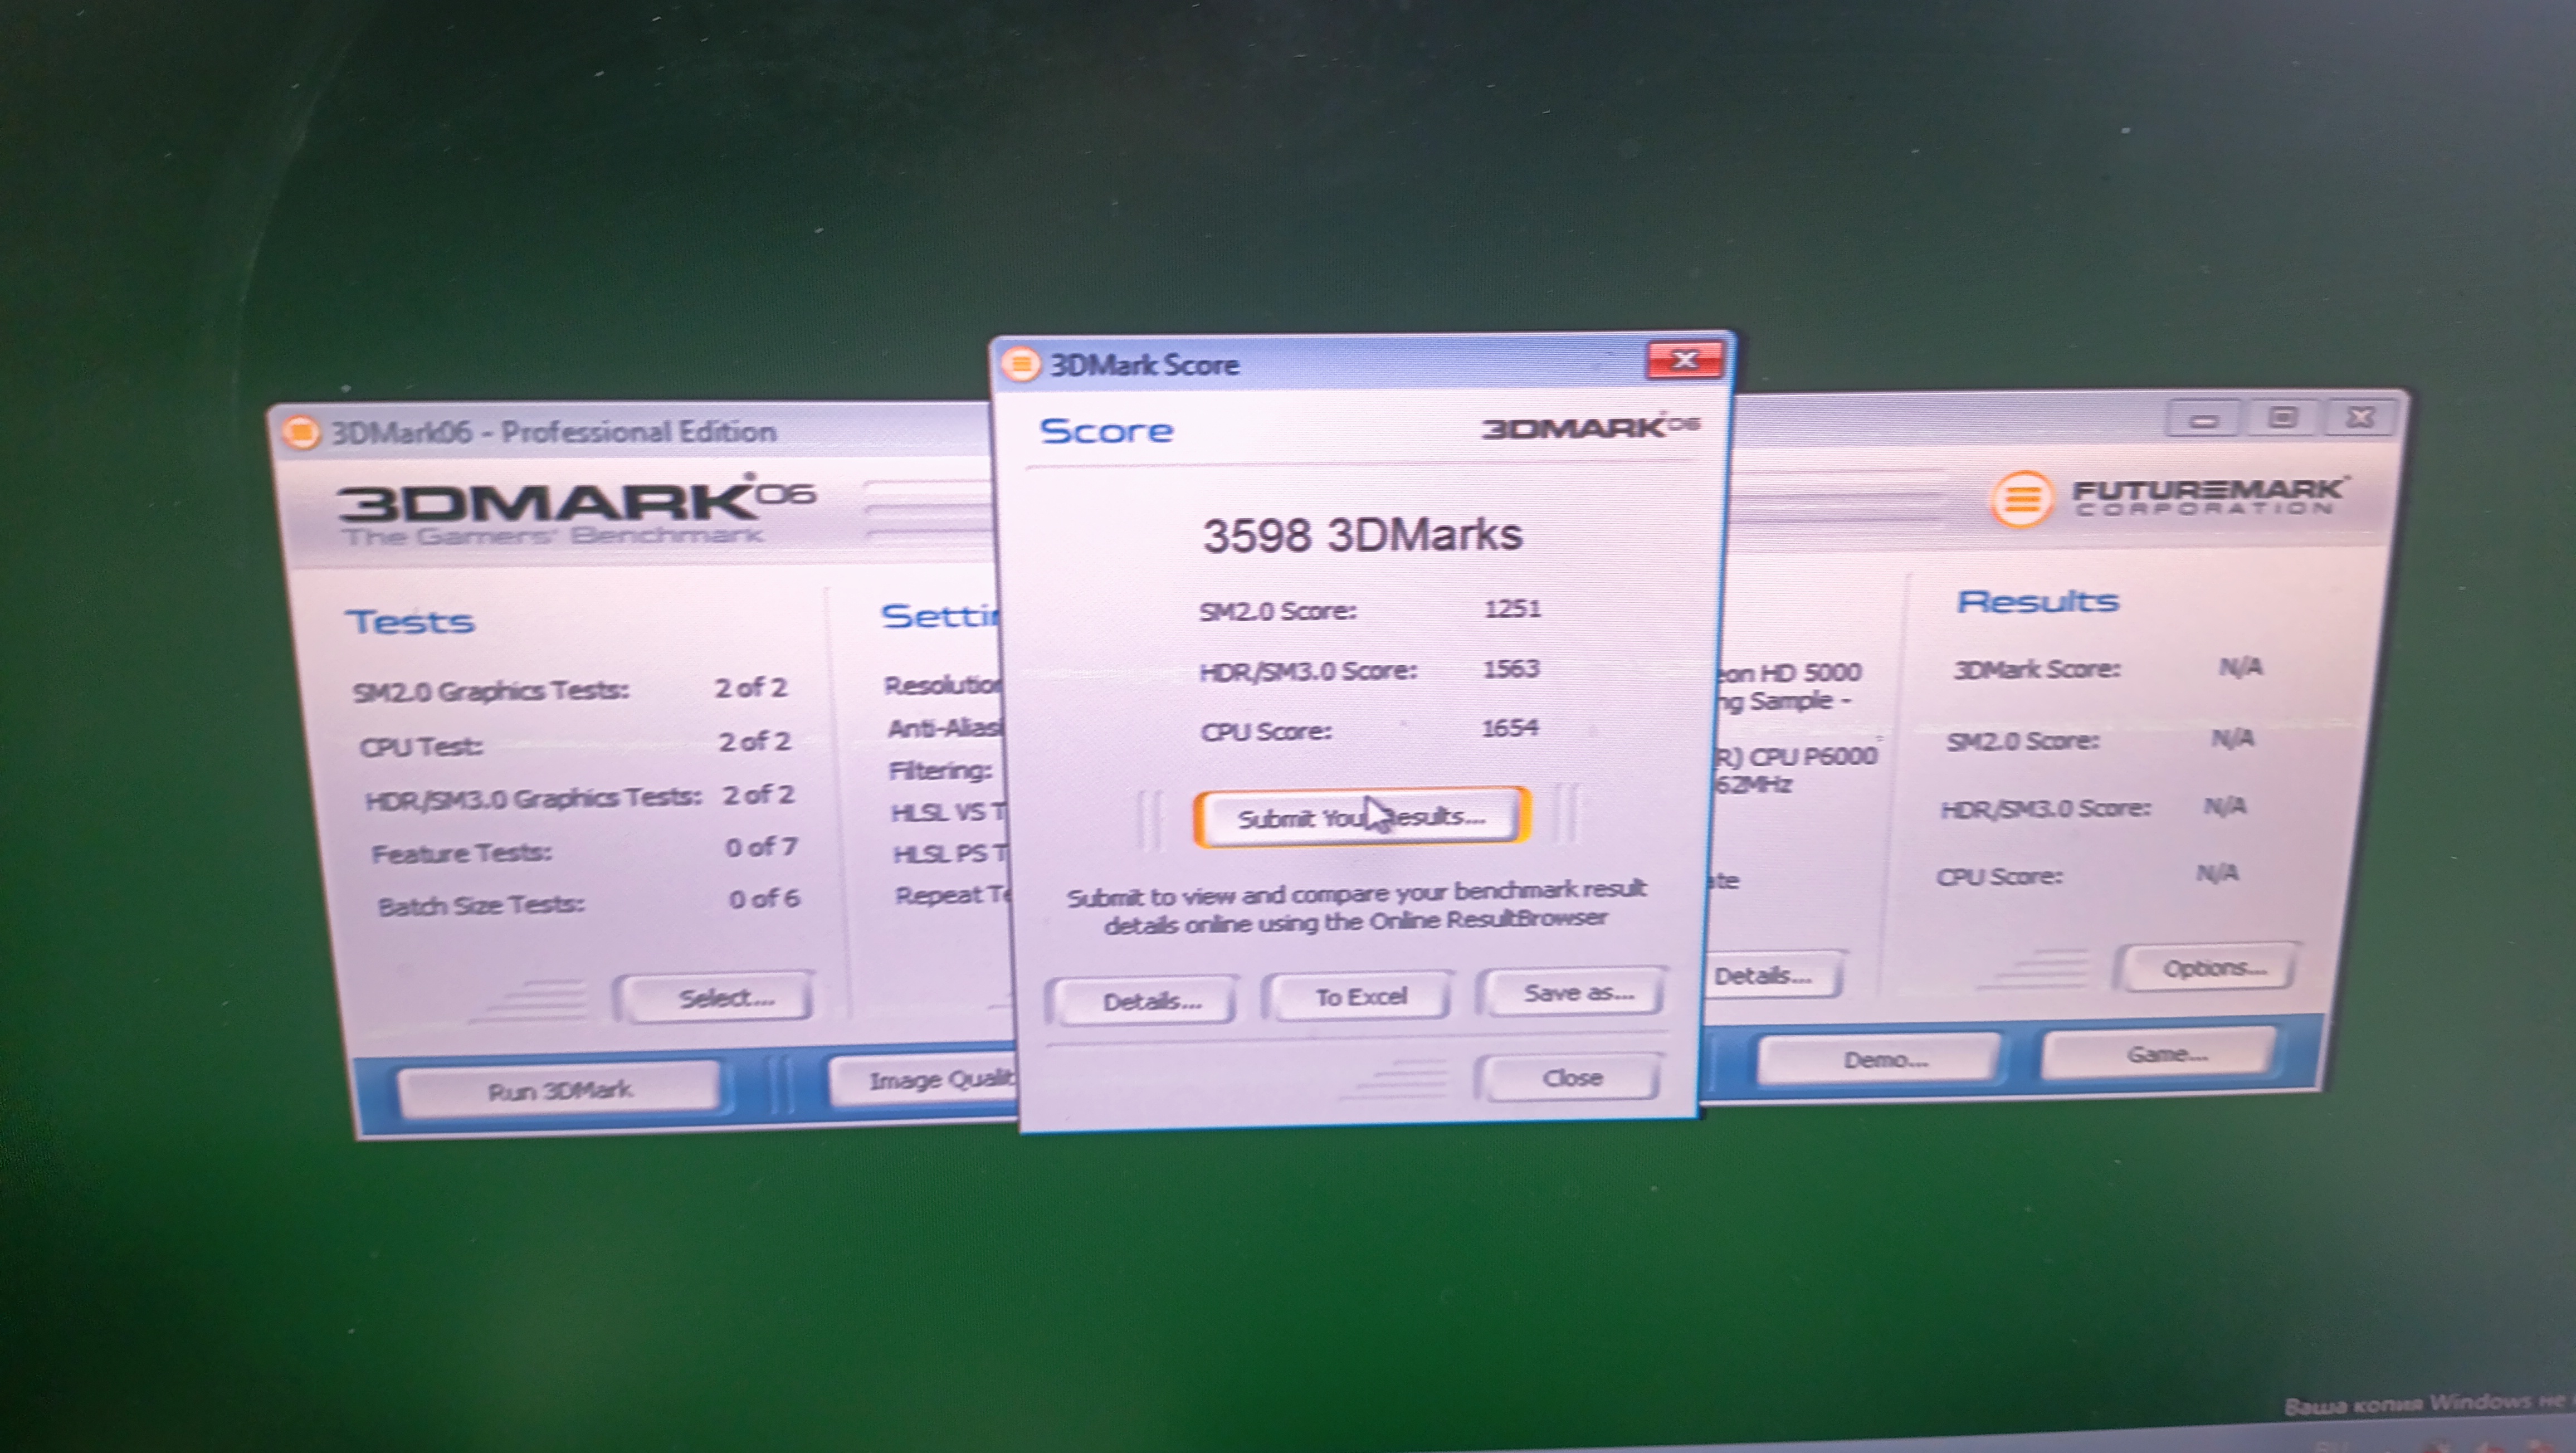
Task: Click 'SM2.0 Graphics Tests:' label
Action: pos(490,691)
